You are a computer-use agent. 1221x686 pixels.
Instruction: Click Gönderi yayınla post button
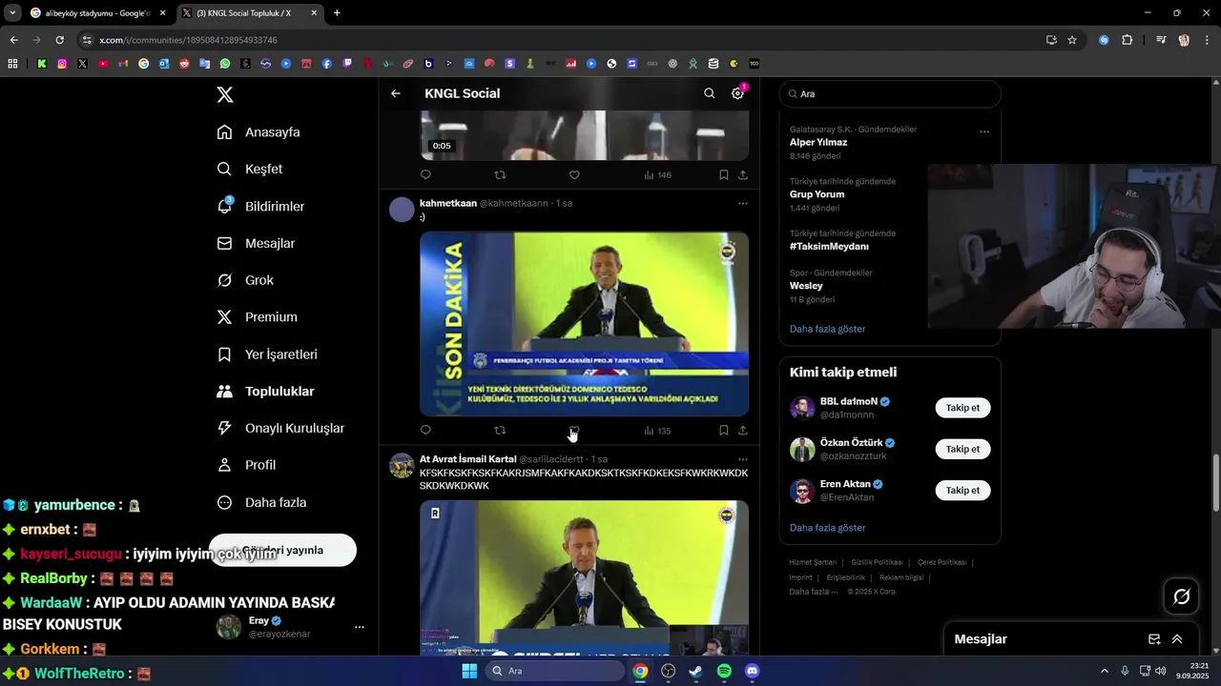[x=282, y=550]
